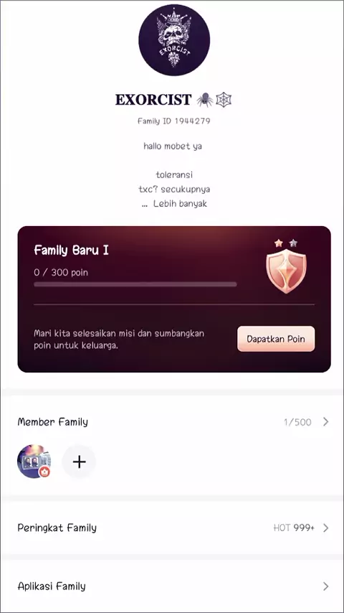The image size is (344, 613).
Task: Open the existing member's profile picture
Action: 34,462
